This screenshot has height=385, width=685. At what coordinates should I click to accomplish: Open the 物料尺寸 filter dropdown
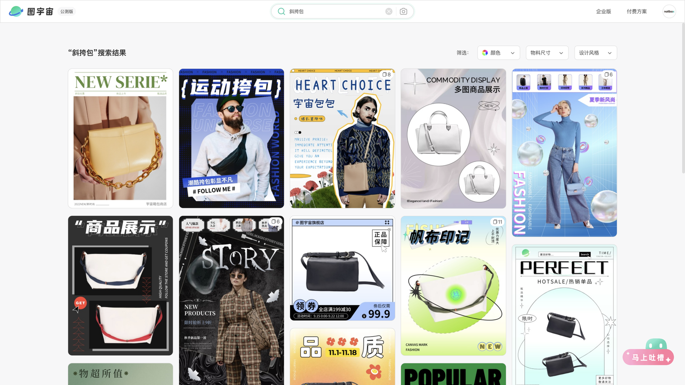(x=547, y=53)
